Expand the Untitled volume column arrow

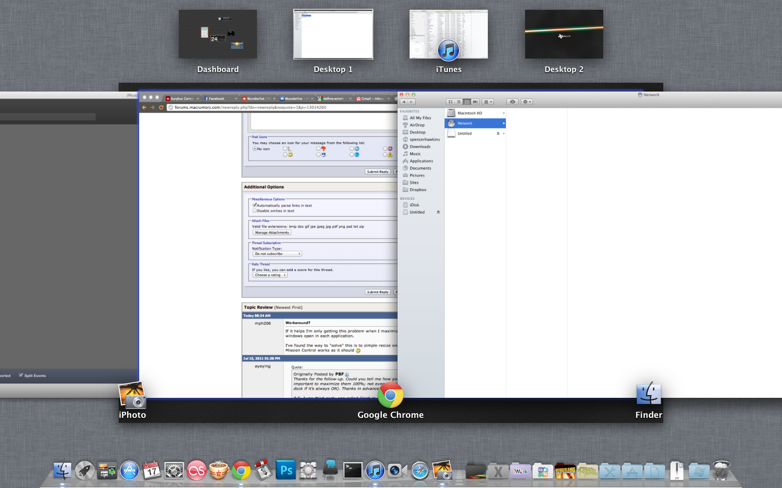504,133
